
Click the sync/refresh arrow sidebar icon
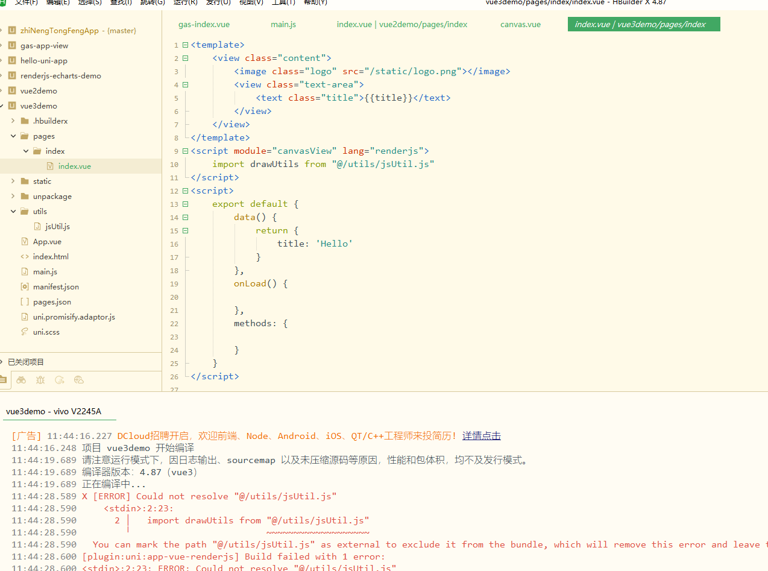point(59,380)
